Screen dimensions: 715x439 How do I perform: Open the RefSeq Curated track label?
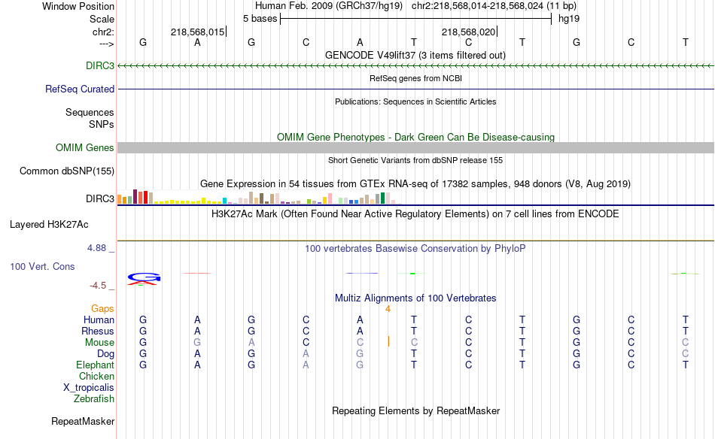point(79,89)
